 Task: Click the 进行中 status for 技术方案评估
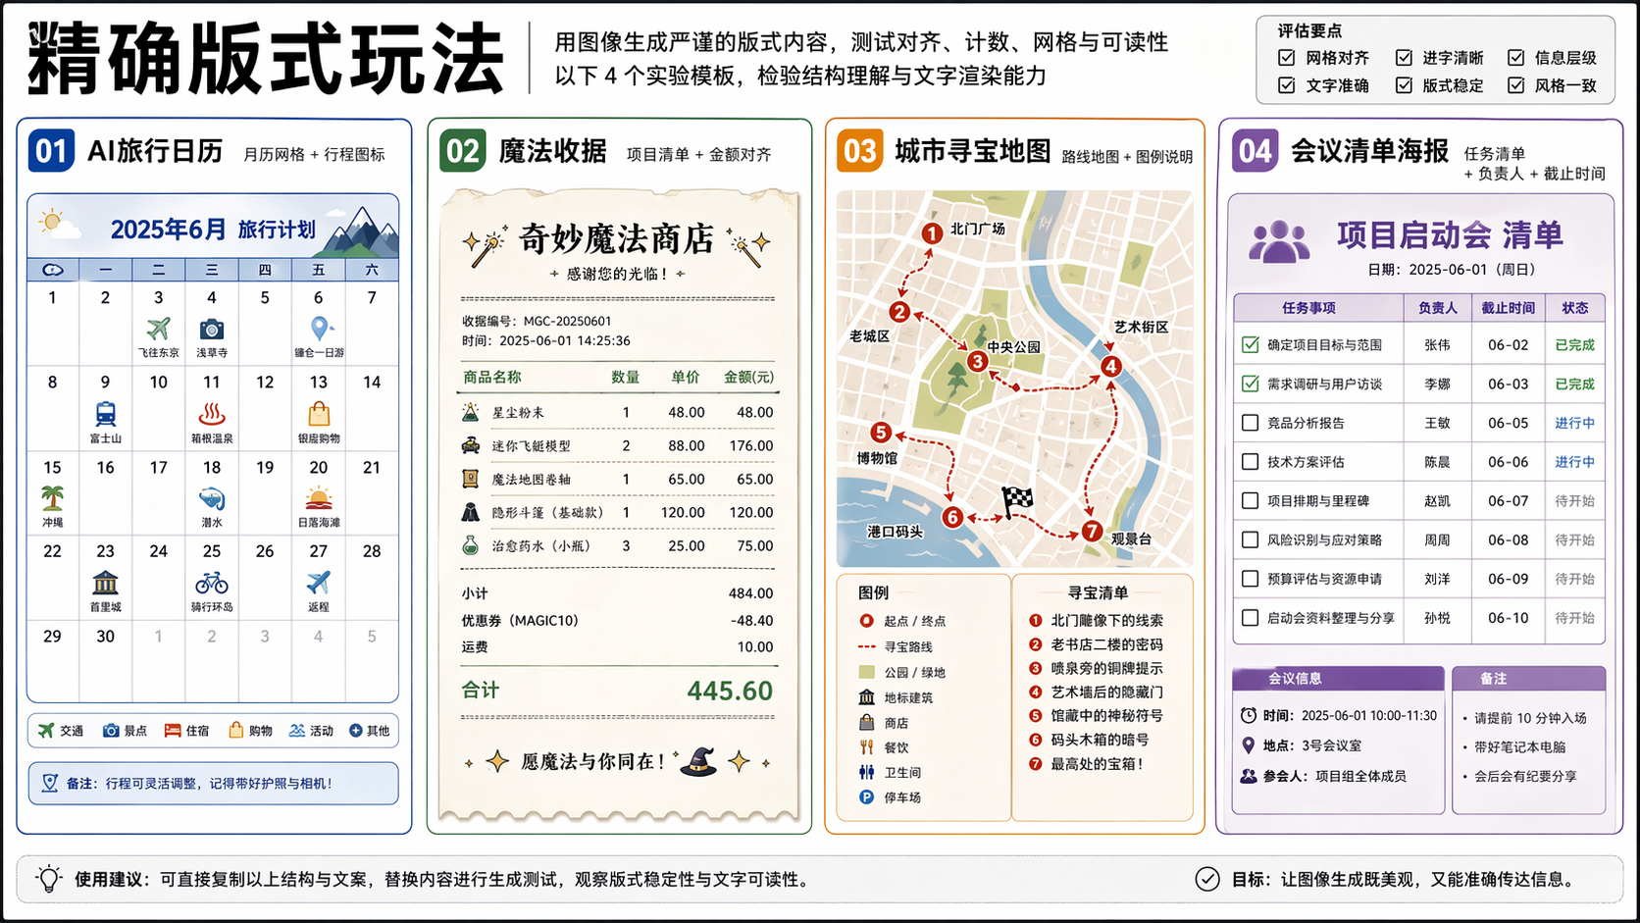tap(1574, 462)
